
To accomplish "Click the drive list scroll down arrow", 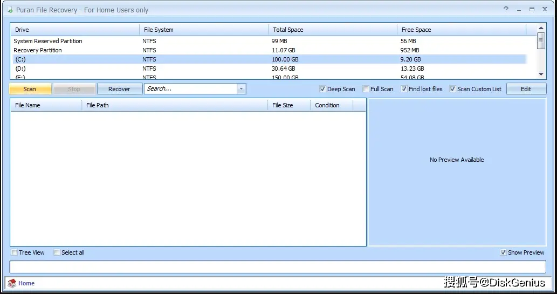I will point(541,74).
